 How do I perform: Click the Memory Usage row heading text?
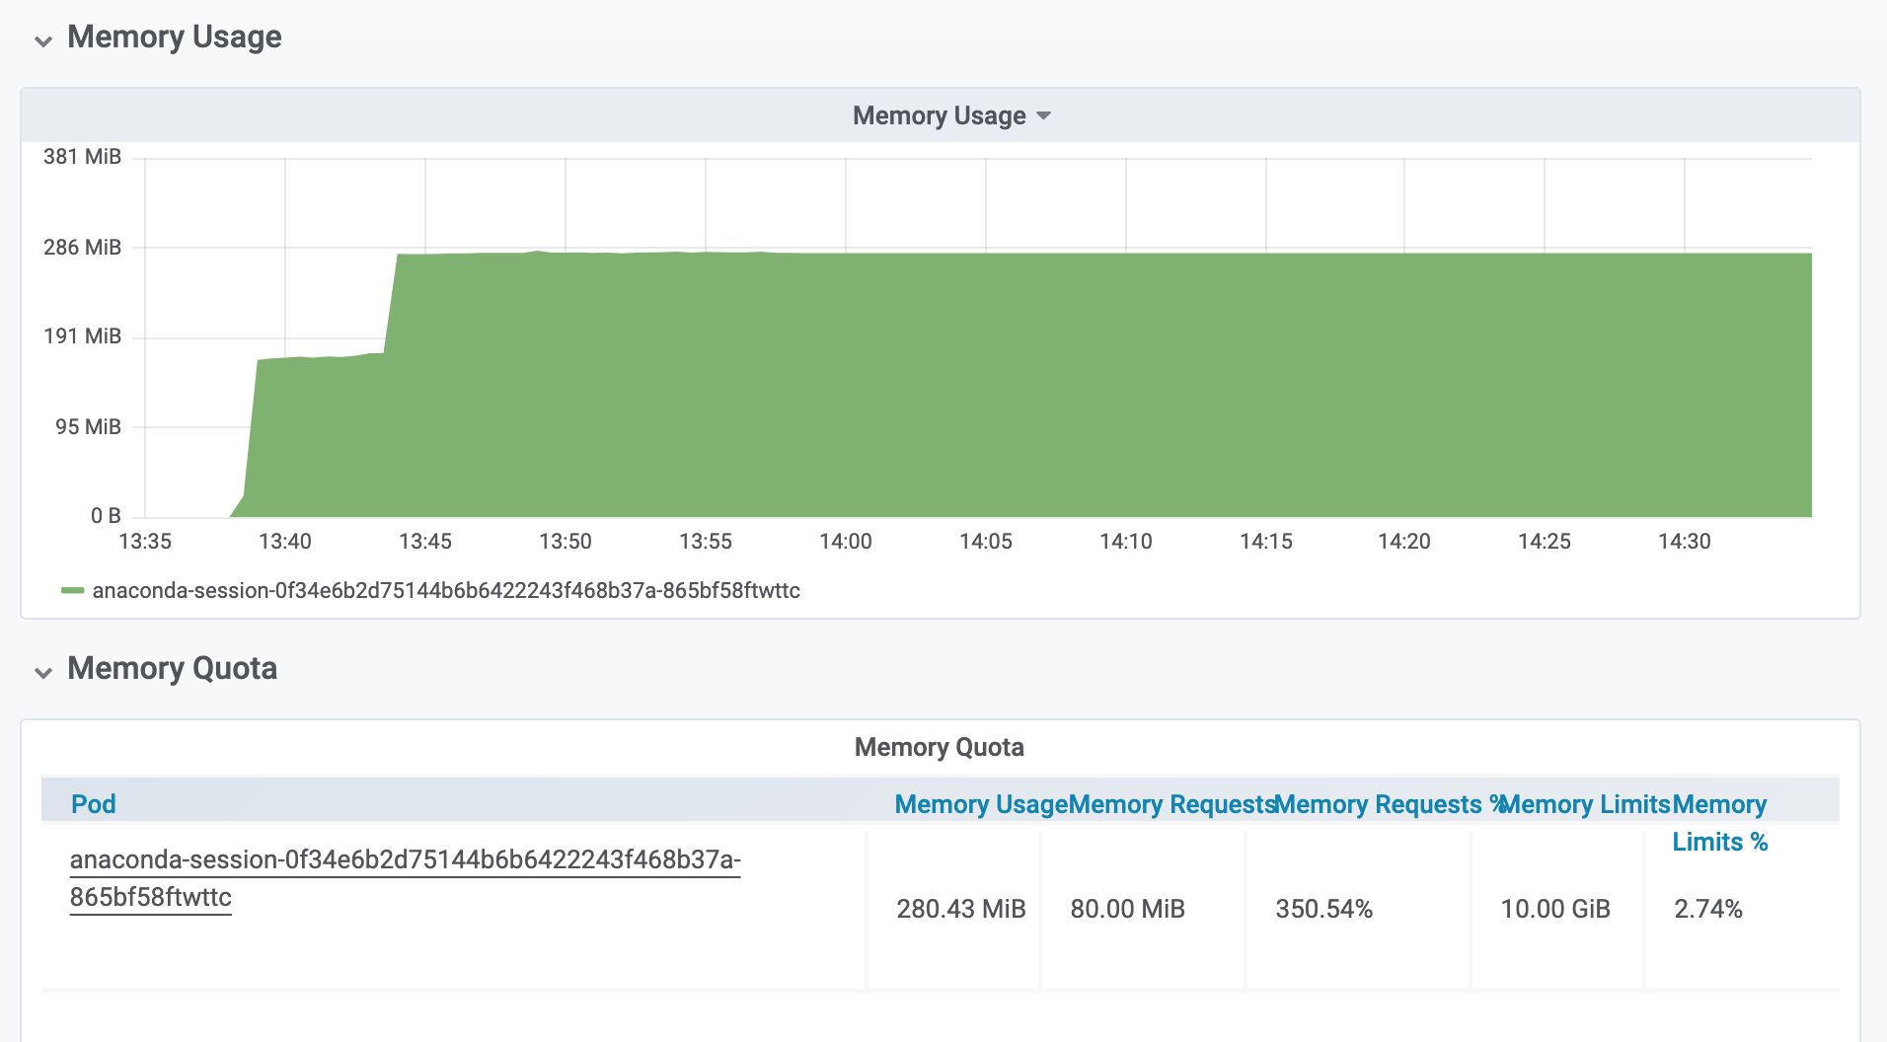[x=174, y=37]
